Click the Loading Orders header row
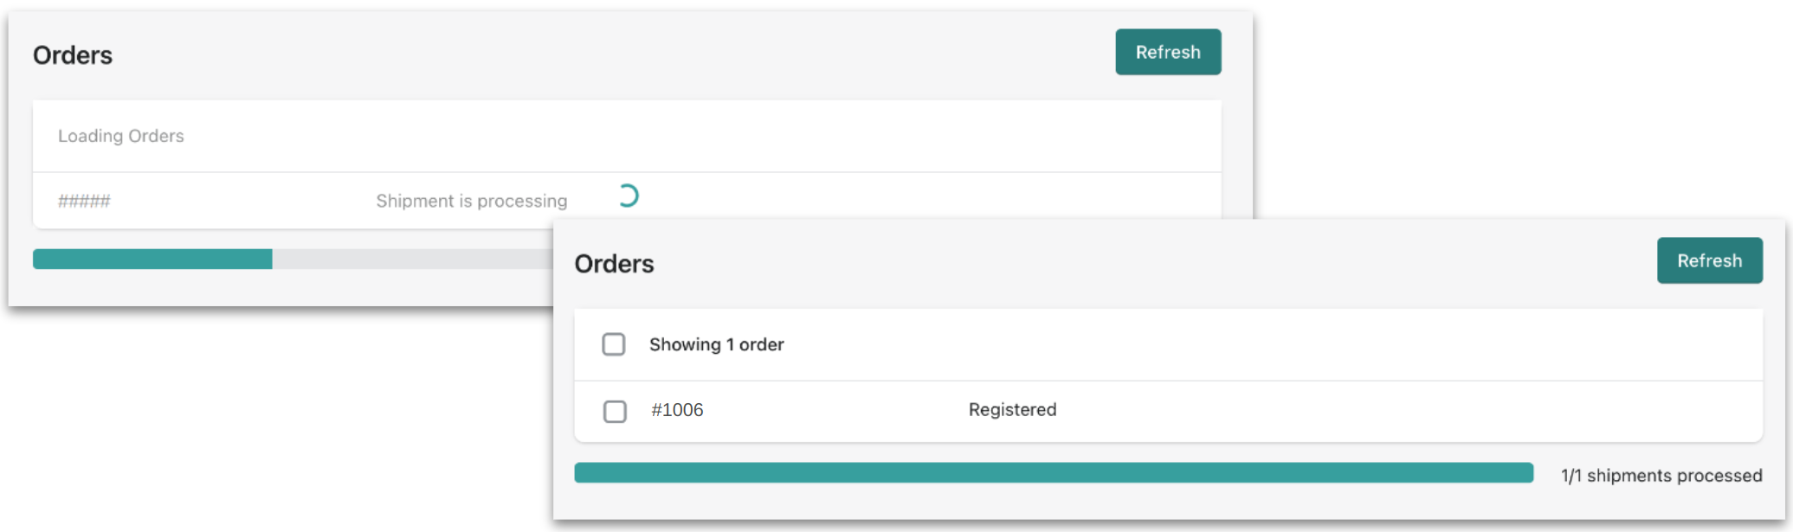This screenshot has height=532, width=1793. click(x=120, y=136)
